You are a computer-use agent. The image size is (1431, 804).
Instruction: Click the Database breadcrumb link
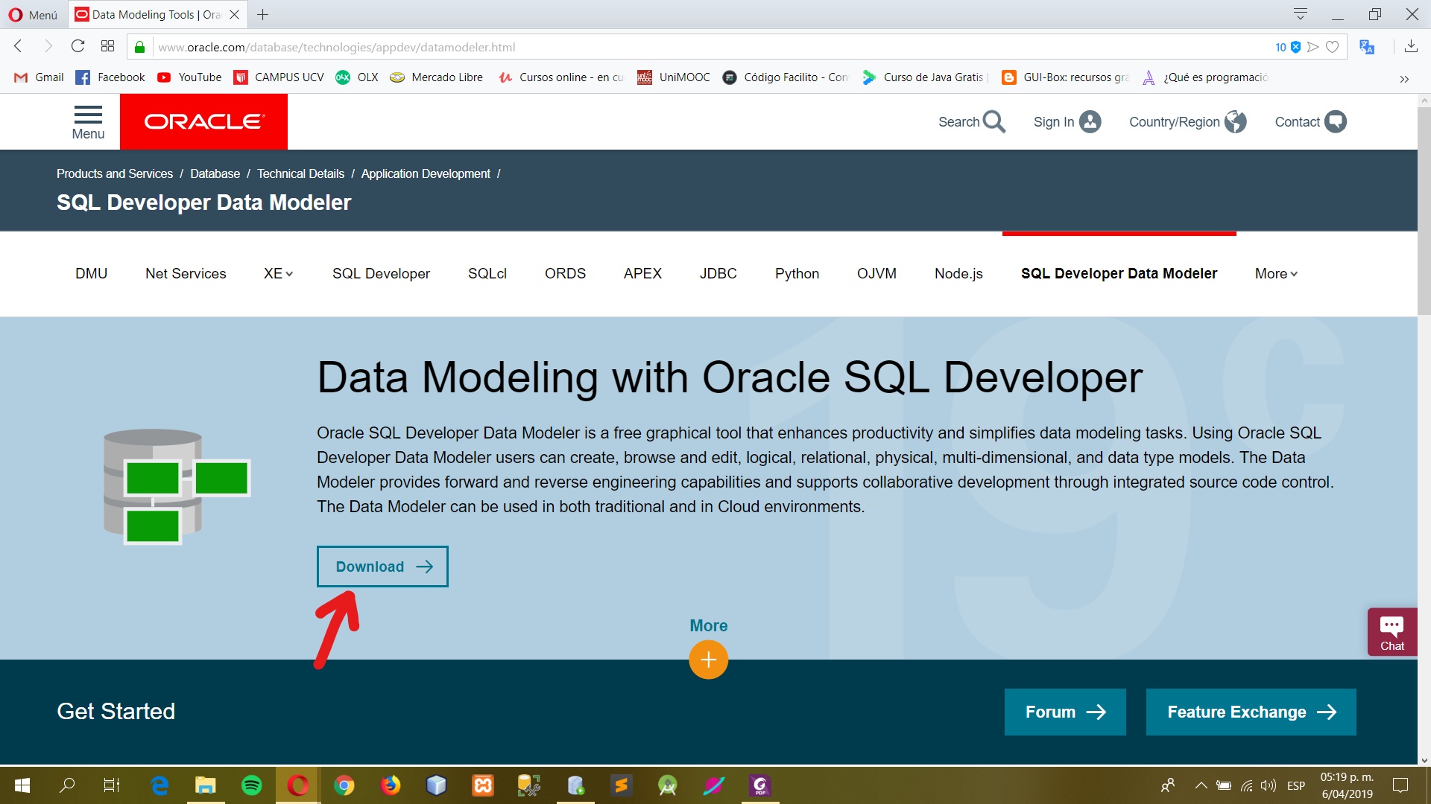point(215,173)
